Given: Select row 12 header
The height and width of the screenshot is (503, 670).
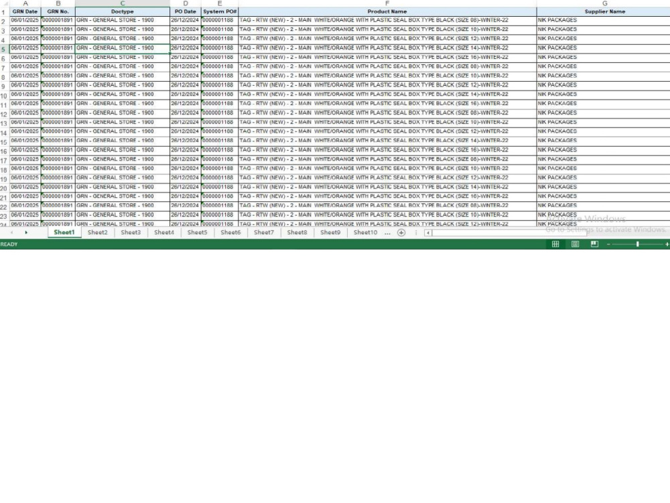Looking at the screenshot, I should [x=3, y=114].
